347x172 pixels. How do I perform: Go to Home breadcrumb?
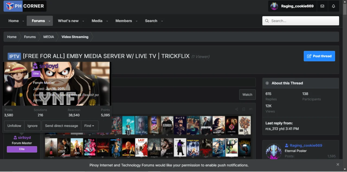click(12, 37)
